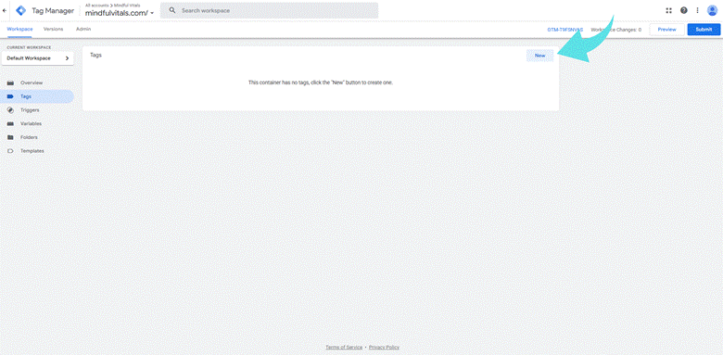Switch to the Workspace tab
The width and height of the screenshot is (723, 355).
(x=19, y=29)
